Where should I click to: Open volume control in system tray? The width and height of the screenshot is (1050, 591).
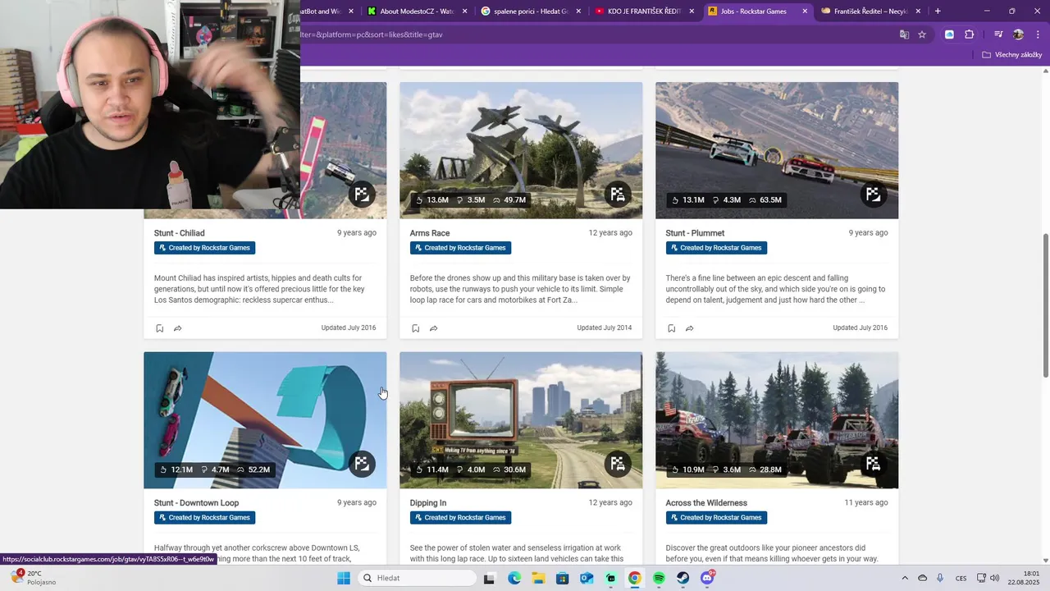click(x=994, y=578)
